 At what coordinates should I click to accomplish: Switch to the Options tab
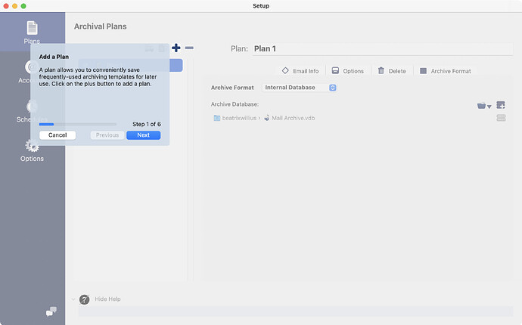[x=348, y=71]
